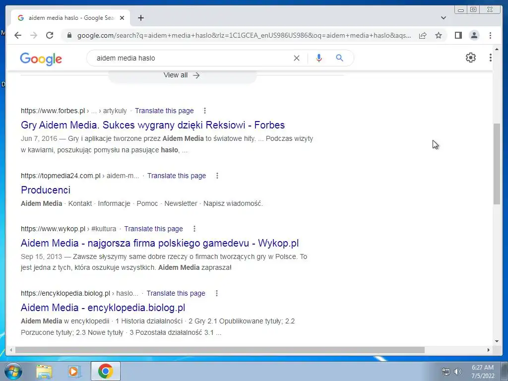Screen dimensions: 508x381
Task: Open the Windows Start menu
Action: point(13,371)
